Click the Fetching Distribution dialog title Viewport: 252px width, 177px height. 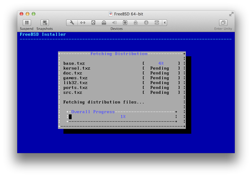coord(119,54)
